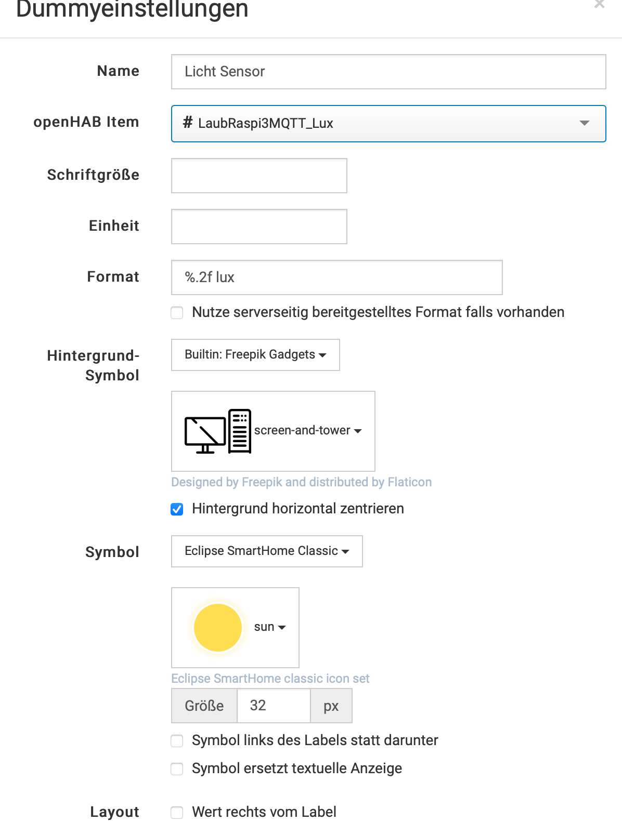
Task: Close the Dummyeinstellungen dialog
Action: [599, 5]
